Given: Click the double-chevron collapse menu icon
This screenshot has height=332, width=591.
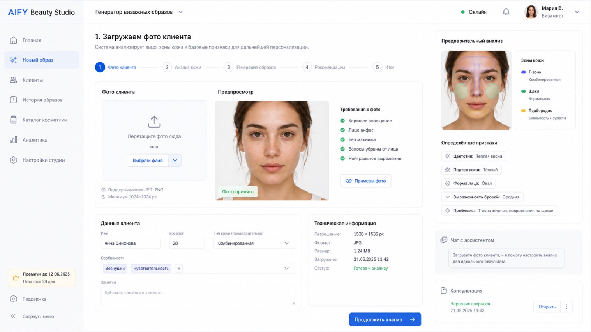Looking at the screenshot, I should tap(13, 316).
